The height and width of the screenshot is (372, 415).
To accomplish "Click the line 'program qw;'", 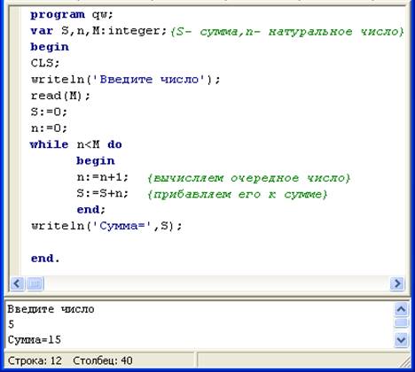I will [72, 15].
